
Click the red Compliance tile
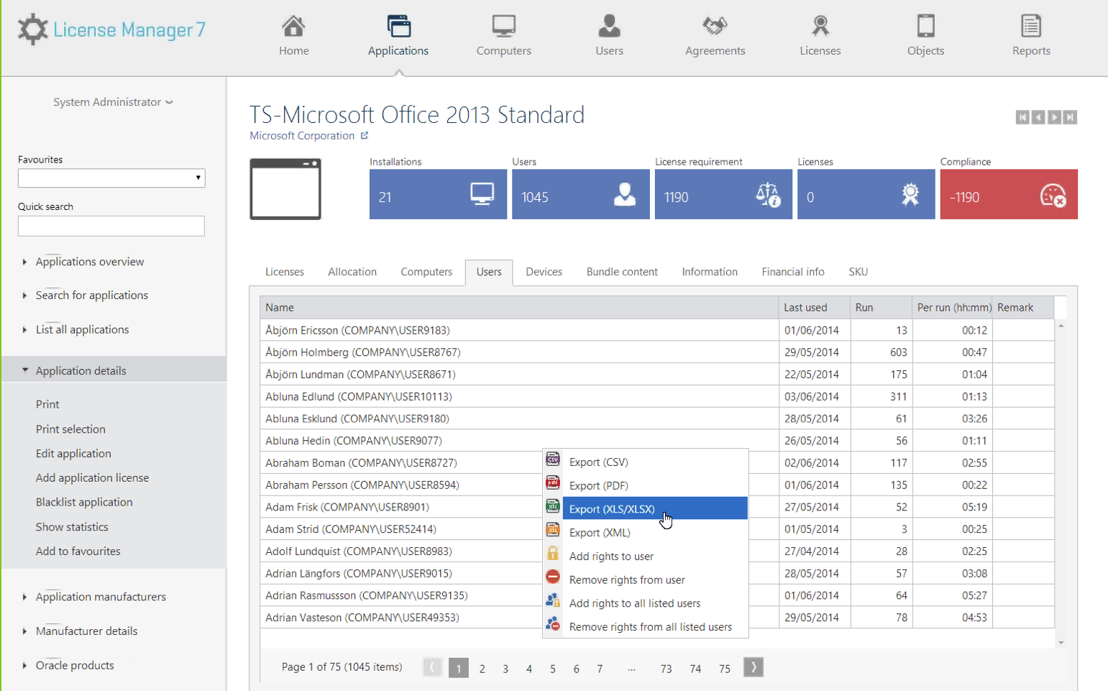coord(1008,194)
